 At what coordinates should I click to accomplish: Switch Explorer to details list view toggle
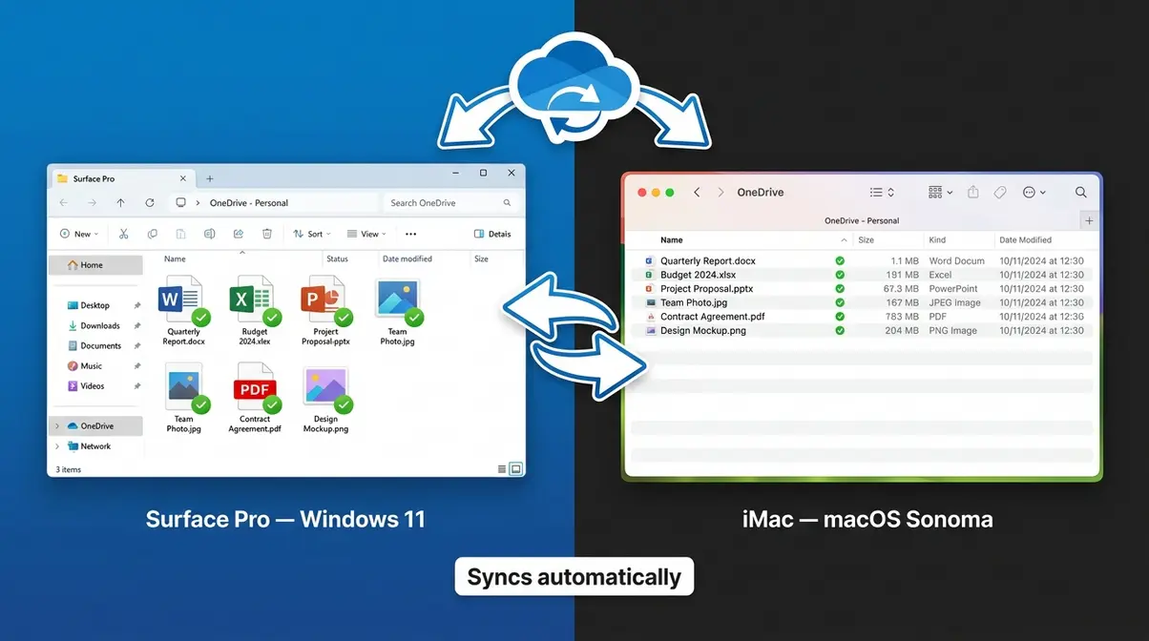[x=502, y=468]
